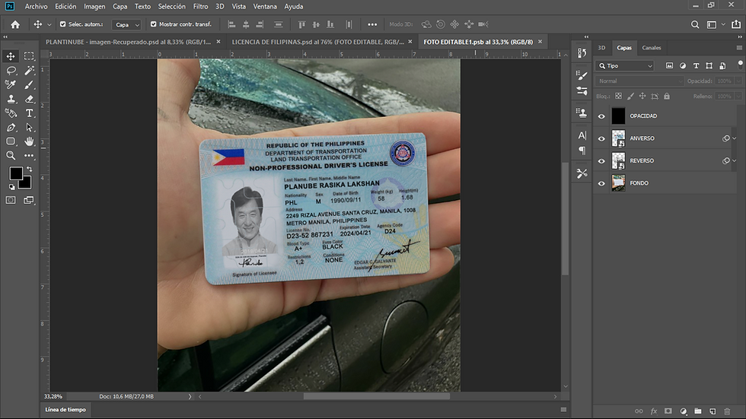The width and height of the screenshot is (746, 419).
Task: Switch to PLANTINUBE document tab
Action: click(x=128, y=42)
